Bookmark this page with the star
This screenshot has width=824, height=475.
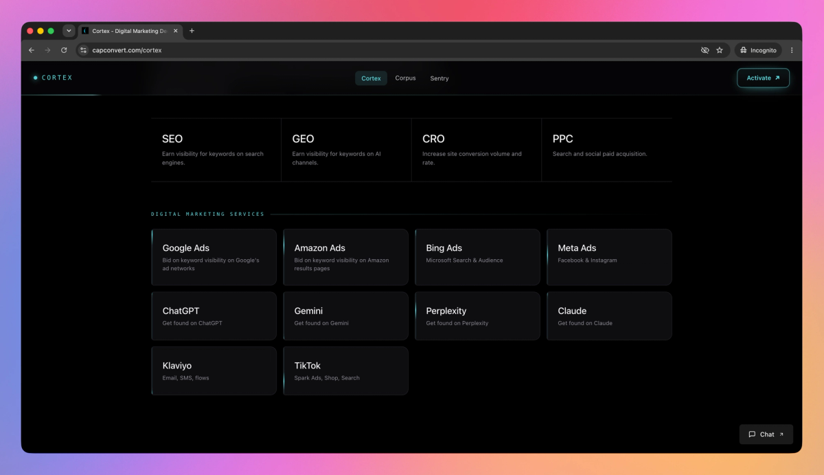pyautogui.click(x=720, y=50)
